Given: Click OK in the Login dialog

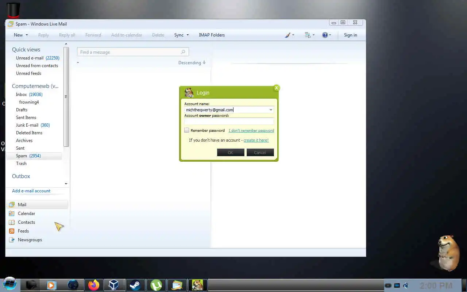Looking at the screenshot, I should (x=231, y=153).
